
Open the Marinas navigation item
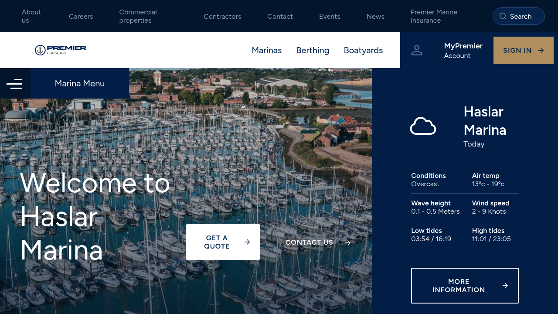point(267,50)
